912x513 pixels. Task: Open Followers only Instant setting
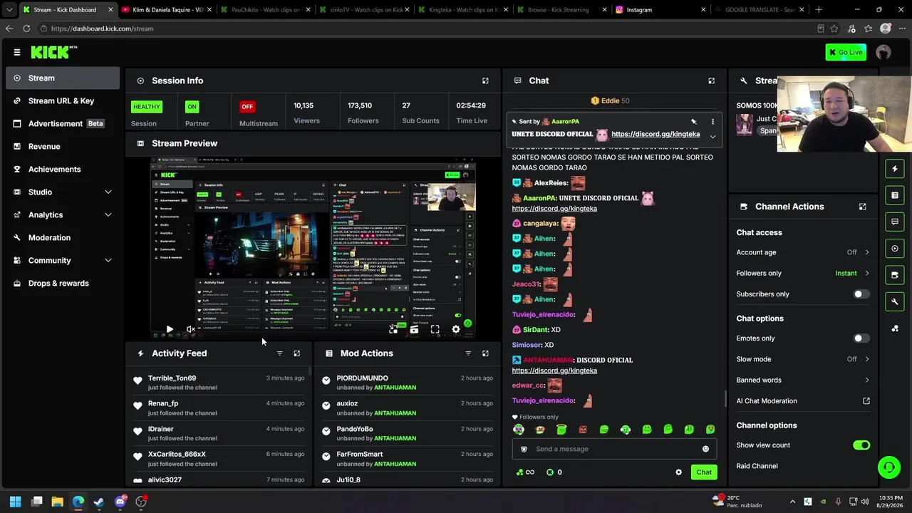(803, 274)
